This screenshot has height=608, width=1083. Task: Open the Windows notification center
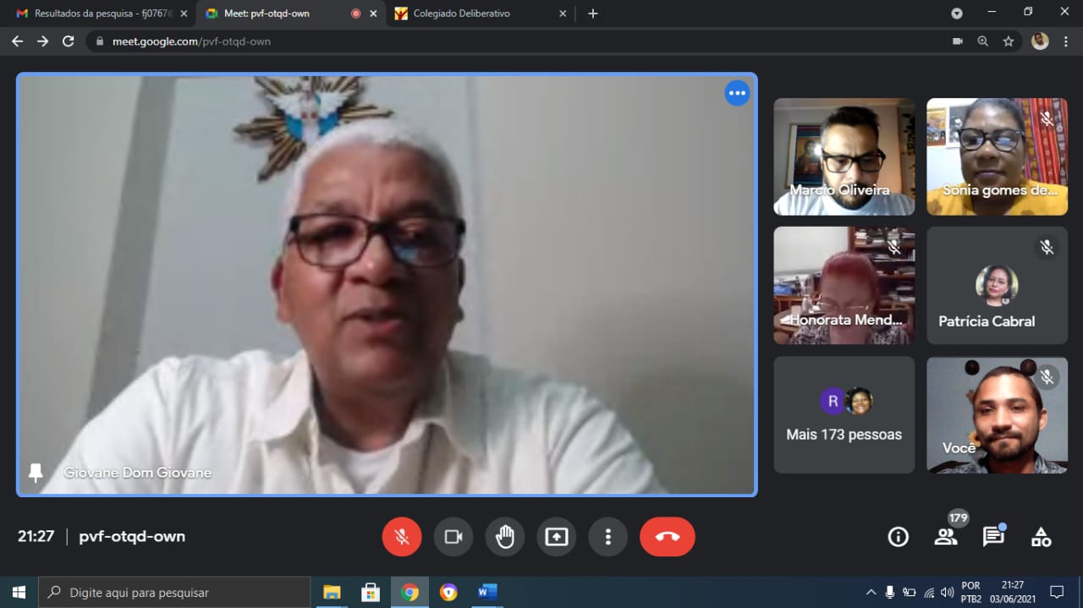pyautogui.click(x=1057, y=592)
